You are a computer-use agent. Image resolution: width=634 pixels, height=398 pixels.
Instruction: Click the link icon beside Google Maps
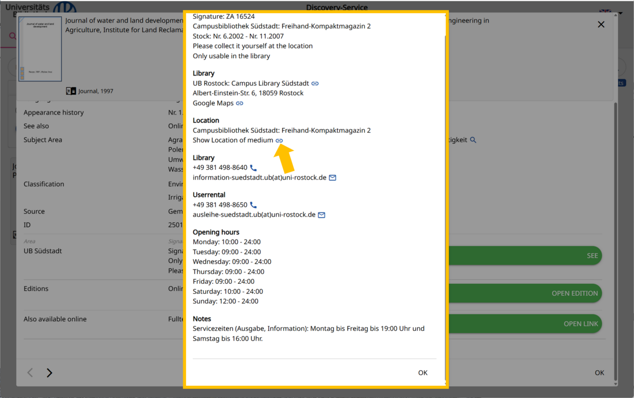(239, 104)
